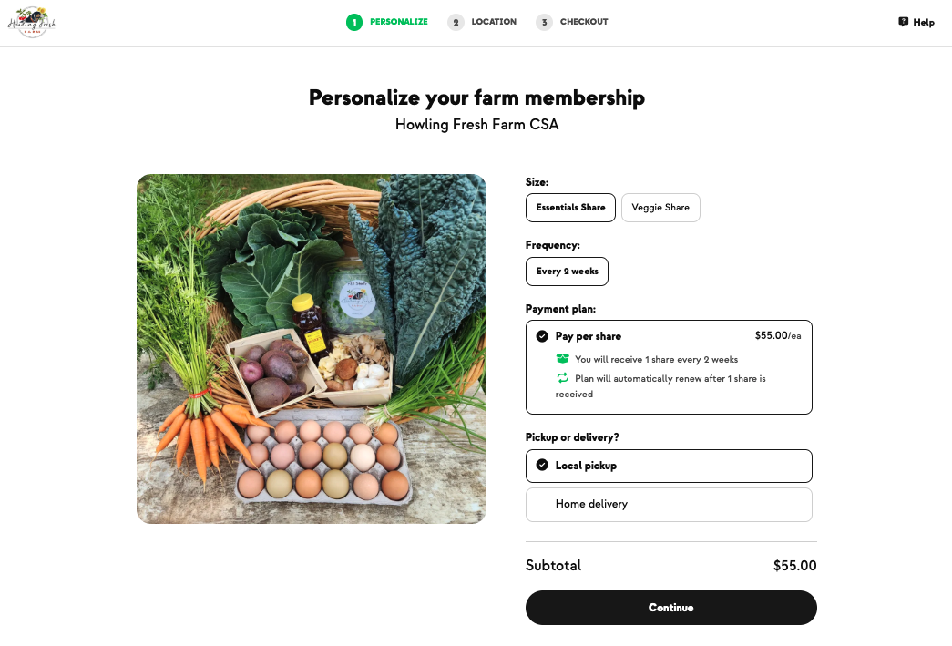Click the Pay per share checkmark icon

point(542,336)
